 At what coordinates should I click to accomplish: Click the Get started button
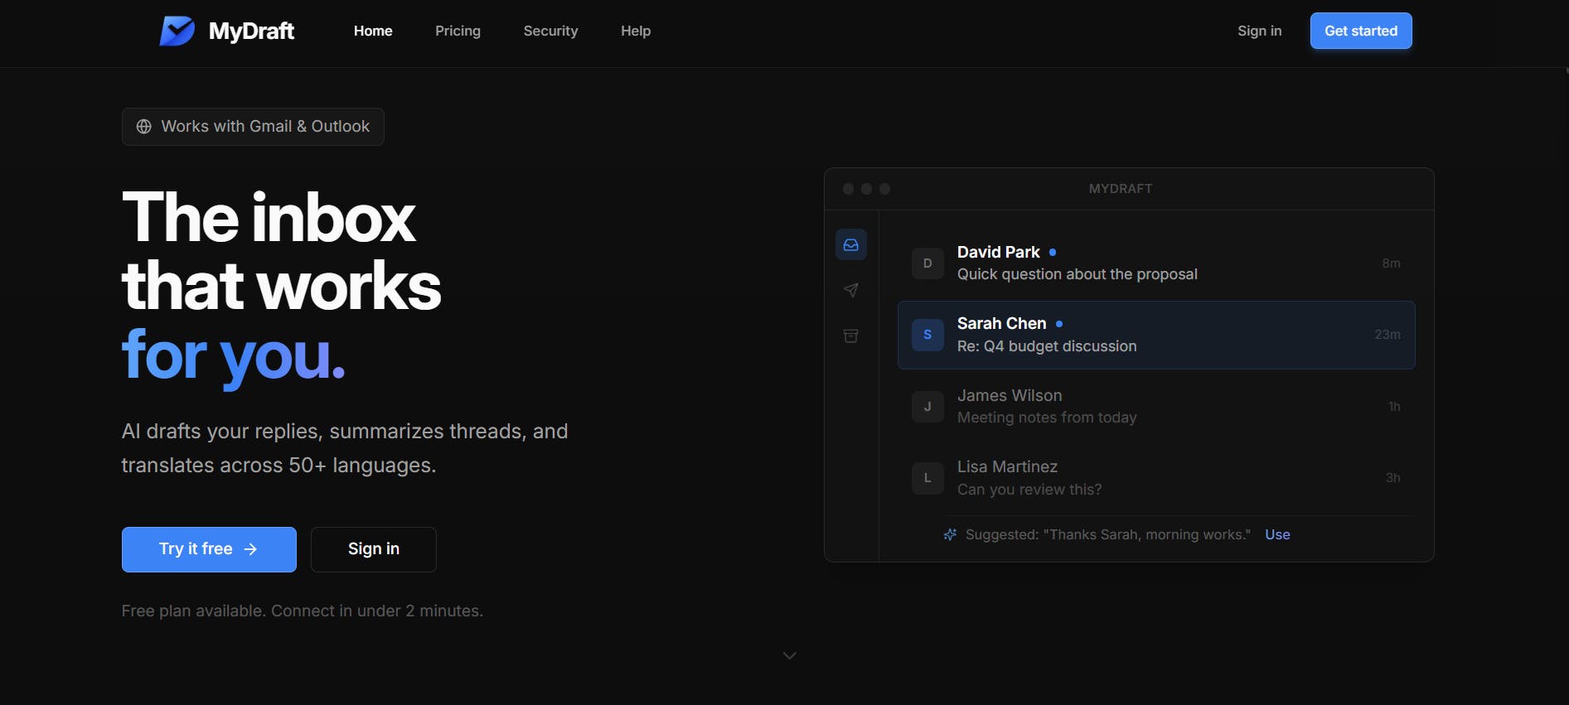pos(1361,31)
